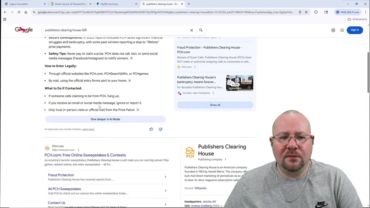Bookmark this page with the star icon

pos(306,12)
